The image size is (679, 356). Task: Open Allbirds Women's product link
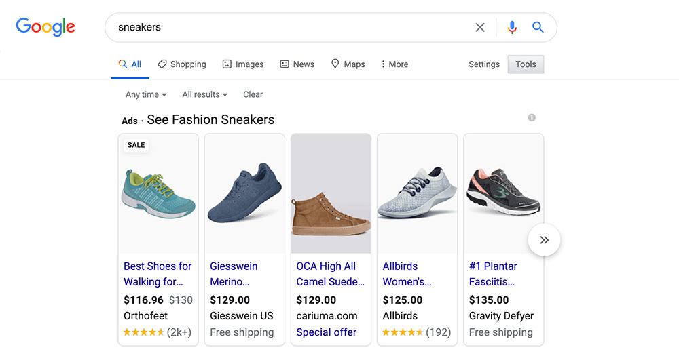point(407,274)
